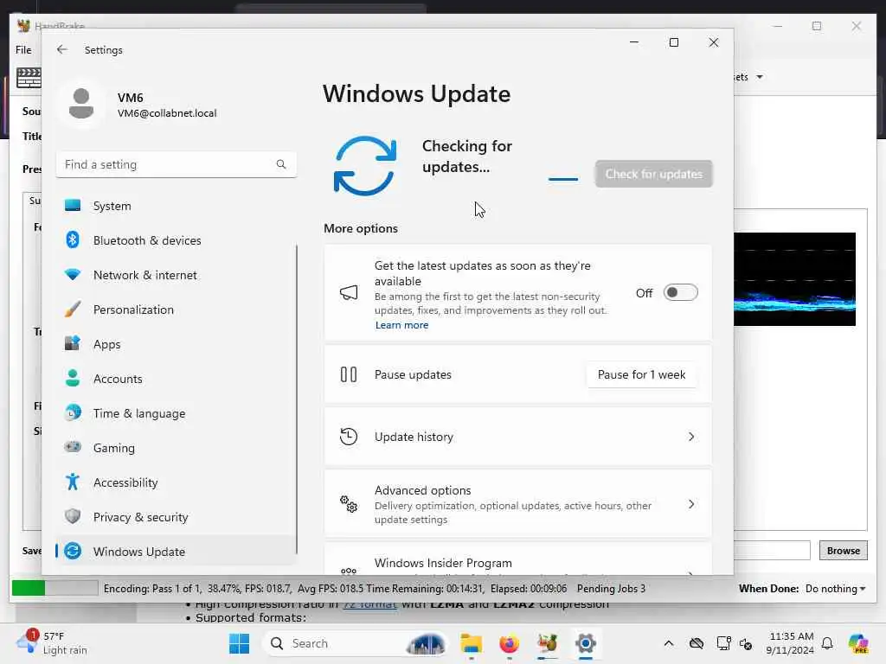
Task: Select Windows Update sidebar icon
Action: click(x=73, y=551)
